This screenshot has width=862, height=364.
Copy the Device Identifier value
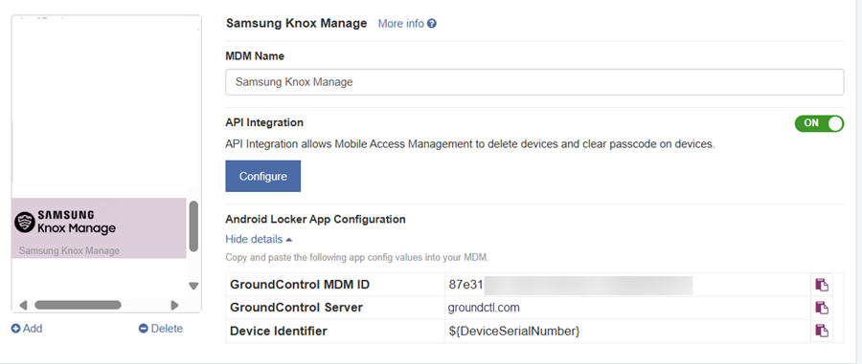[822, 331]
